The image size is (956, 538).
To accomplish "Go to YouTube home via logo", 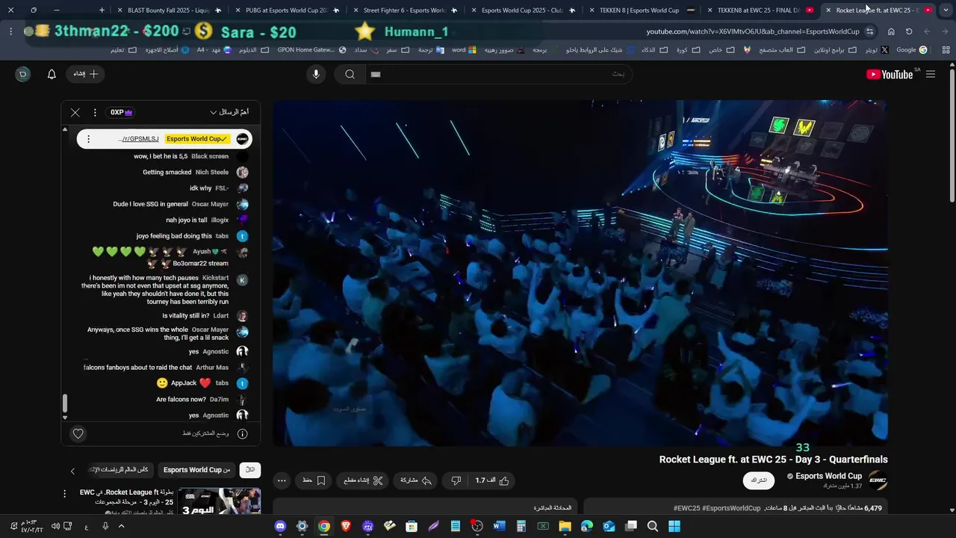I will [x=890, y=74].
